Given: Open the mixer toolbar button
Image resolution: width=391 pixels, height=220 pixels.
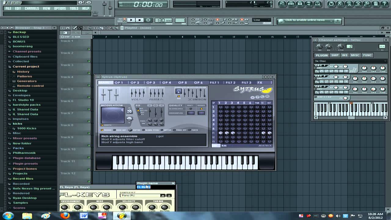Looking at the screenshot, I should pos(318,4).
